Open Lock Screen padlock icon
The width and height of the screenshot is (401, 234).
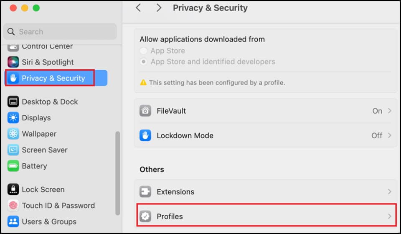13,190
